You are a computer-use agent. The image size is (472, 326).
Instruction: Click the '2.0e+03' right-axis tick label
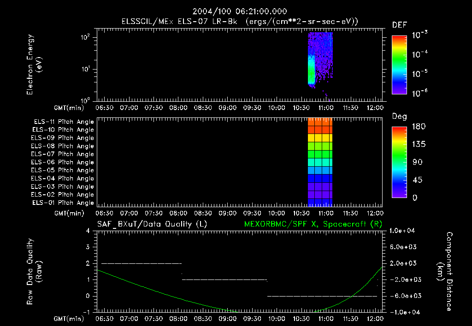(403, 263)
